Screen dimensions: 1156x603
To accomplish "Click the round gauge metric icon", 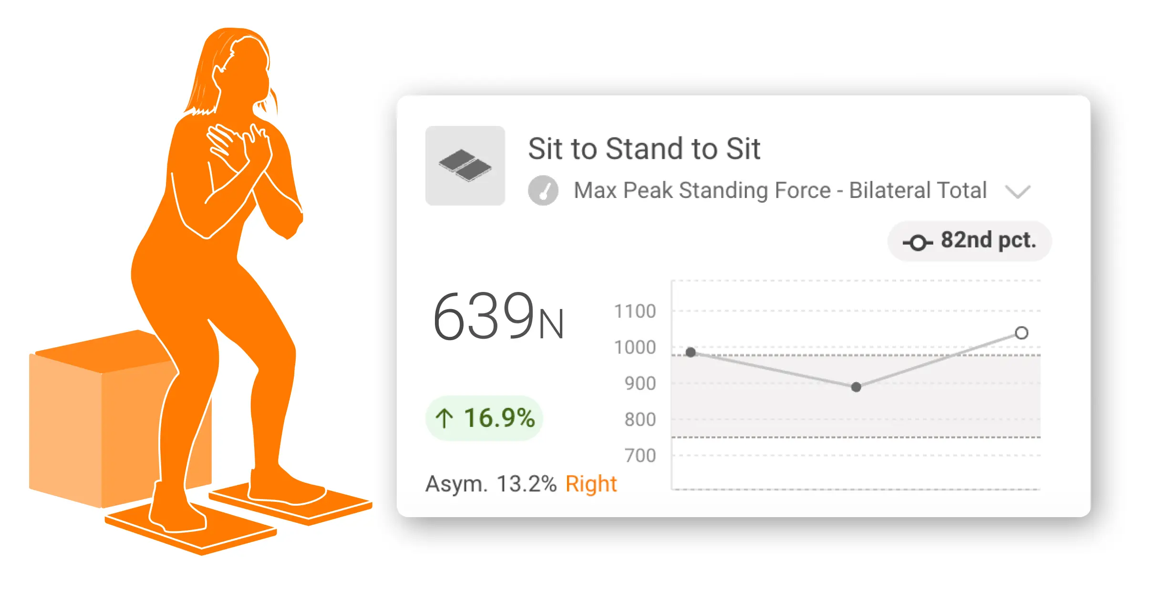I will (543, 190).
